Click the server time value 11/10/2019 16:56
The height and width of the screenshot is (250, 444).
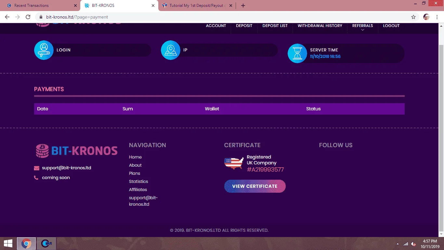[x=325, y=57]
